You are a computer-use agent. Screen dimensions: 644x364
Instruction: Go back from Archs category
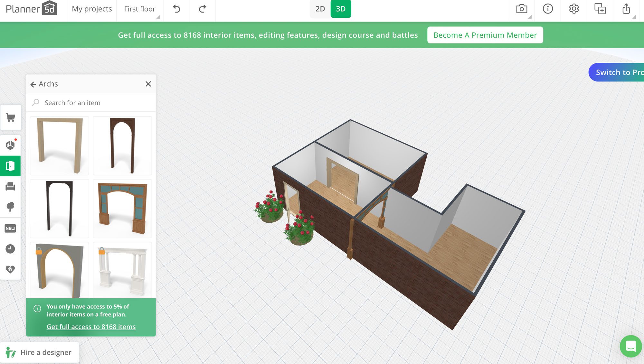click(x=33, y=84)
